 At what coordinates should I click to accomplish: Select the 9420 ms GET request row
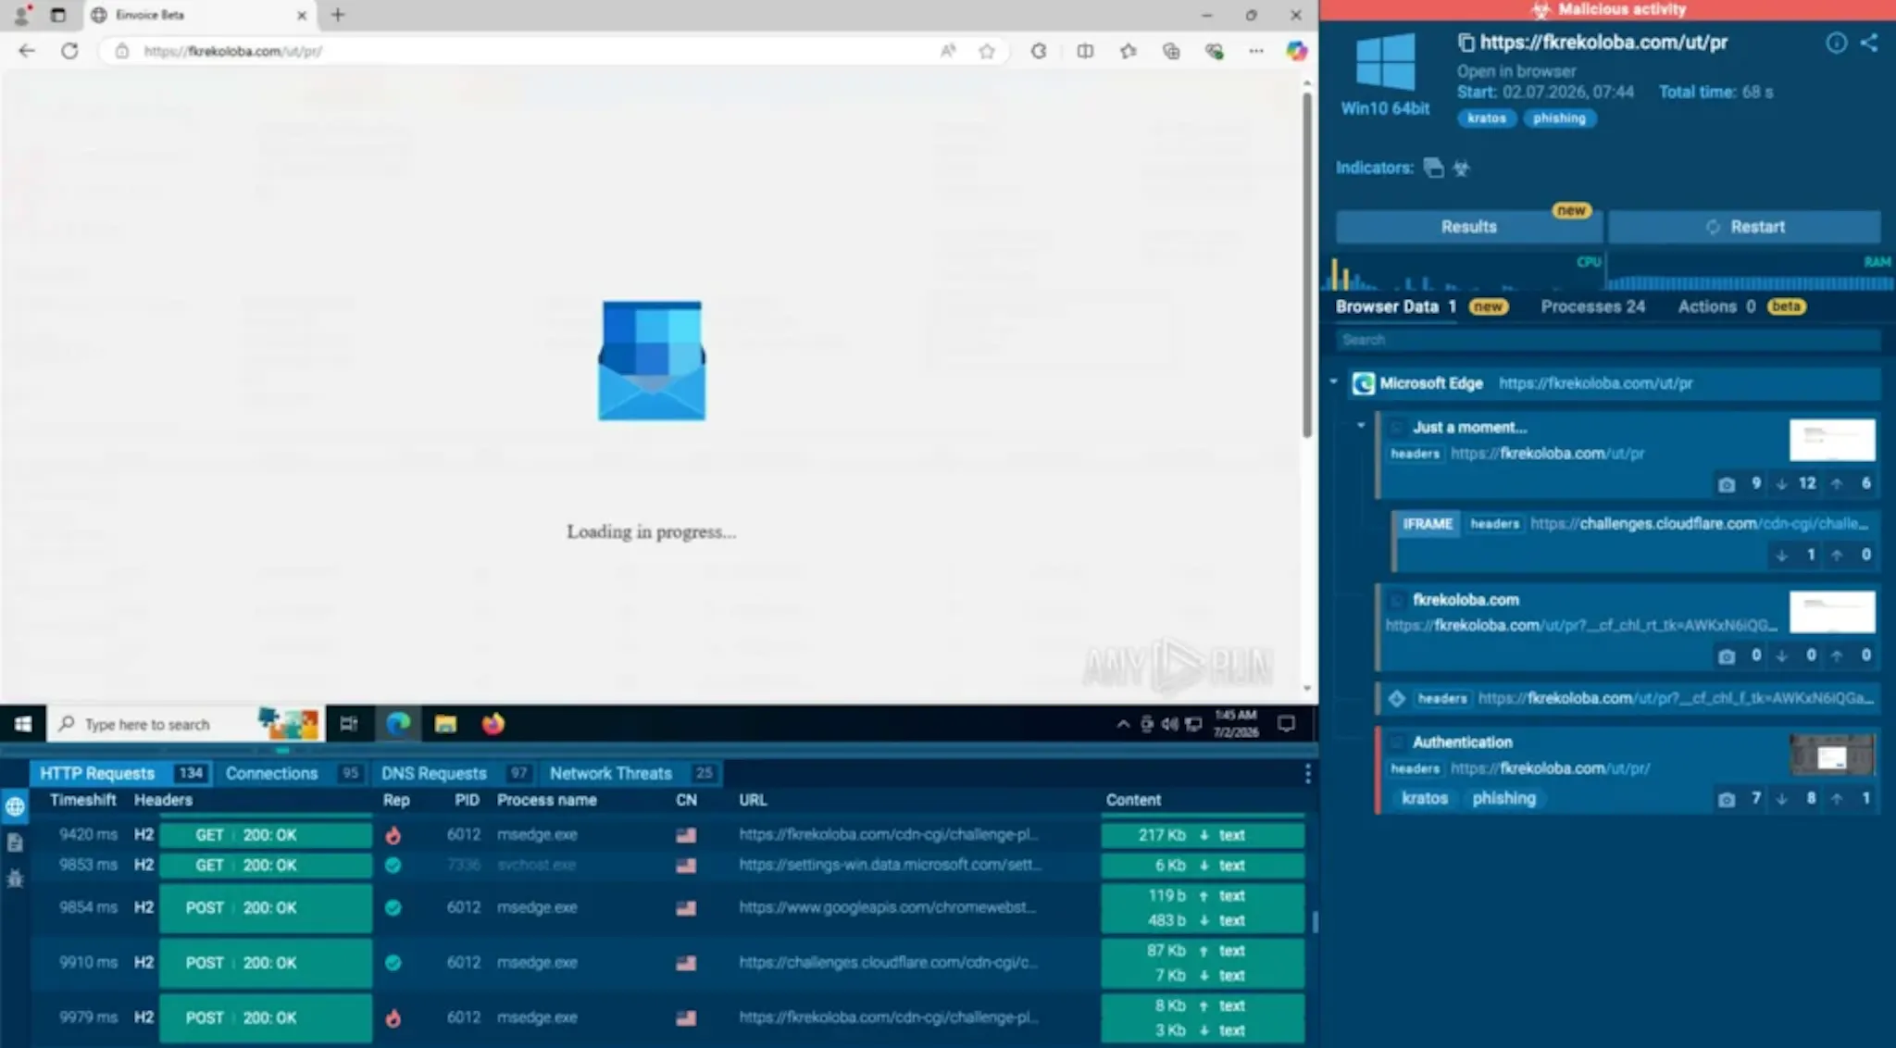[667, 835]
